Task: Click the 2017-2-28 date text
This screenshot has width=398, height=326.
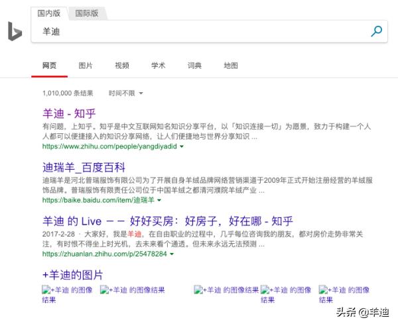Action: [58, 234]
